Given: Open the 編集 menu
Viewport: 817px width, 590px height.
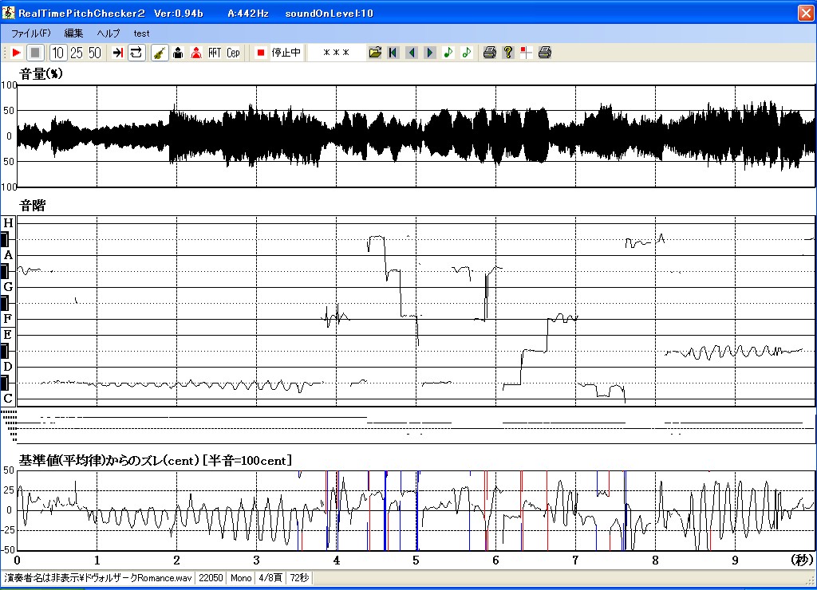Looking at the screenshot, I should 73,33.
